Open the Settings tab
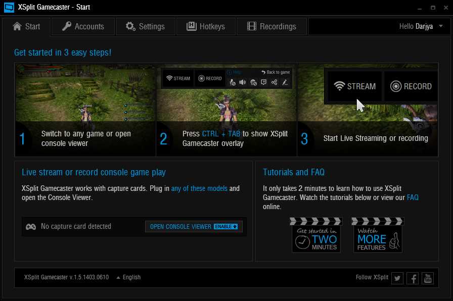Screen dimensions: 453x301 pyautogui.click(x=145, y=27)
